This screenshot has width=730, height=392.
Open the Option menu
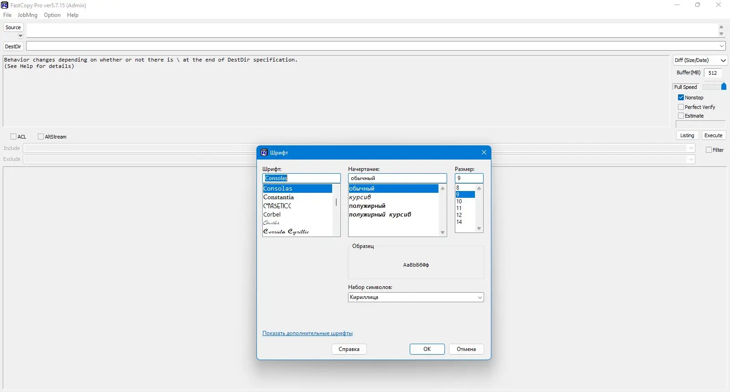tap(52, 15)
